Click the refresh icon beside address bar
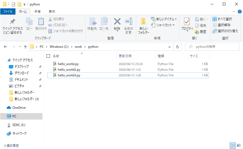Screen dimensions: 243x149 177,47
